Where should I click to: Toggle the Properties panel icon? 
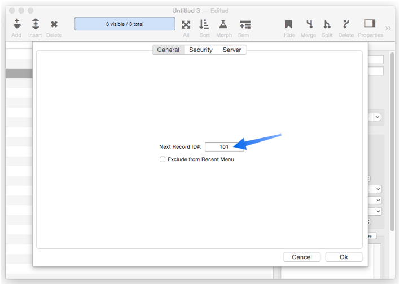(x=370, y=24)
